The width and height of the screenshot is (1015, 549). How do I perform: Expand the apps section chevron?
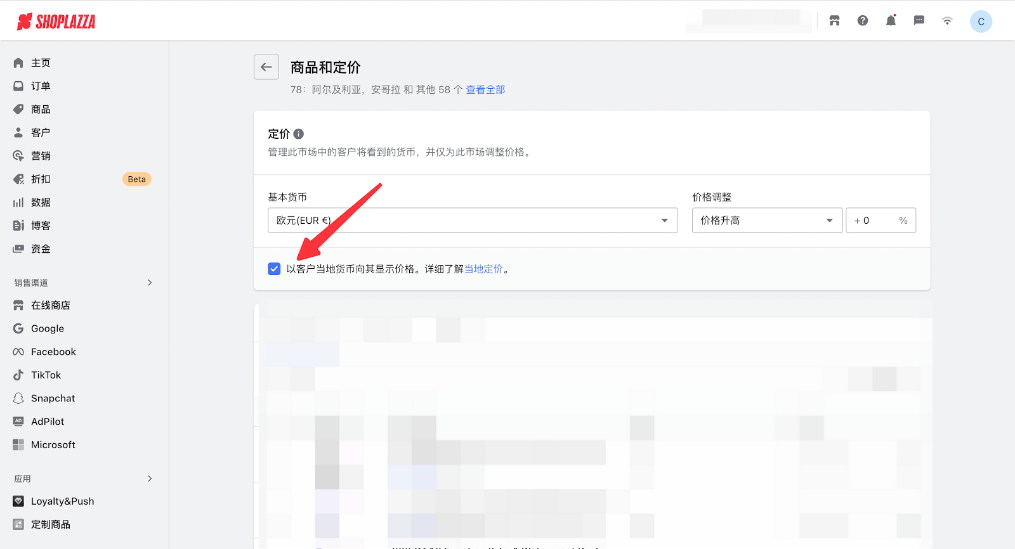click(150, 479)
